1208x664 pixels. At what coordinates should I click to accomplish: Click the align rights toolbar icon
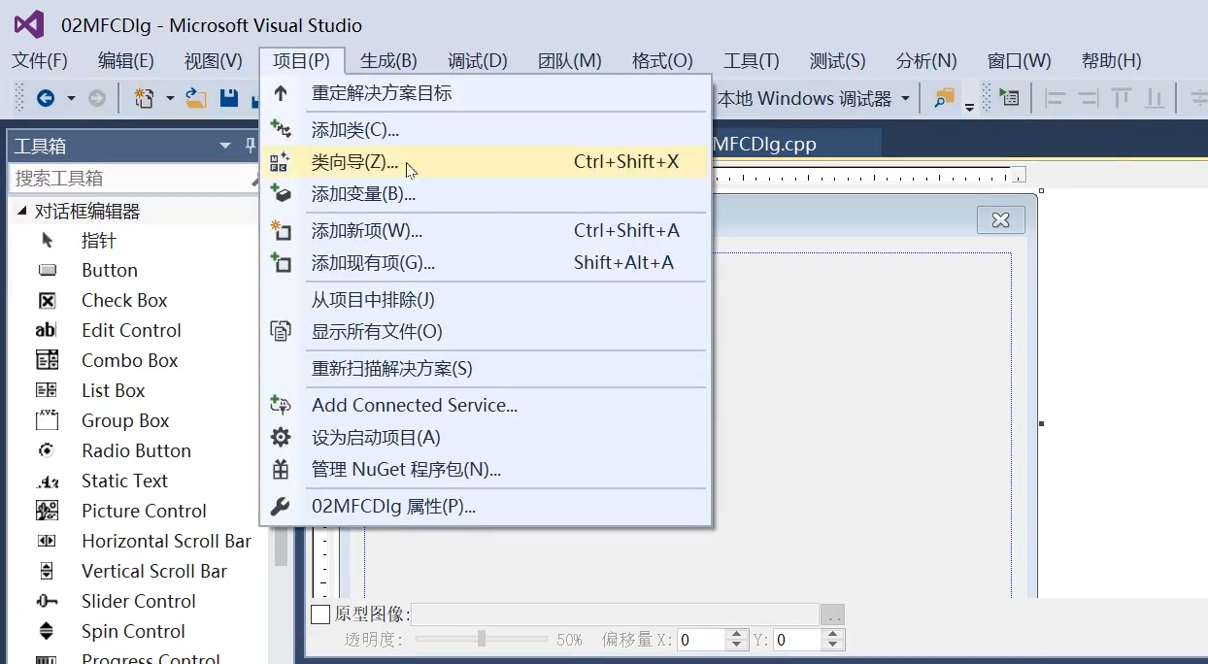[x=1089, y=98]
